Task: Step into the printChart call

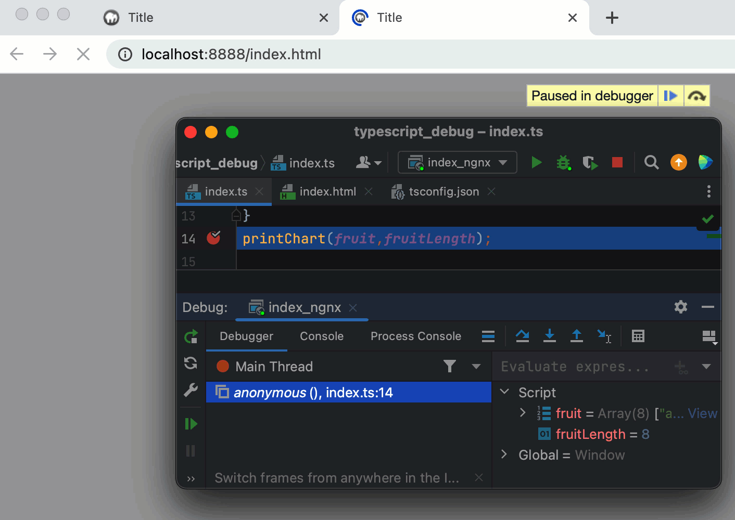Action: pos(550,336)
